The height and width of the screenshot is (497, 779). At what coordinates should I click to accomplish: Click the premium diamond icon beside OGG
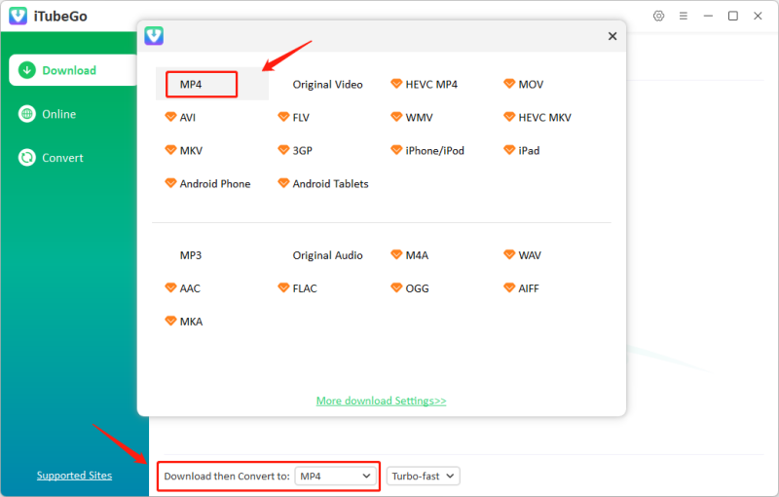pyautogui.click(x=396, y=287)
